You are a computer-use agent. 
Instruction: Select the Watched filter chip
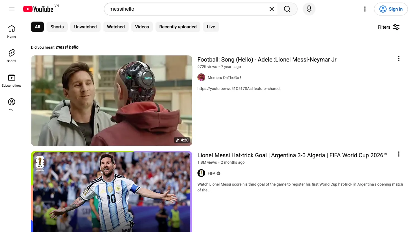(116, 27)
